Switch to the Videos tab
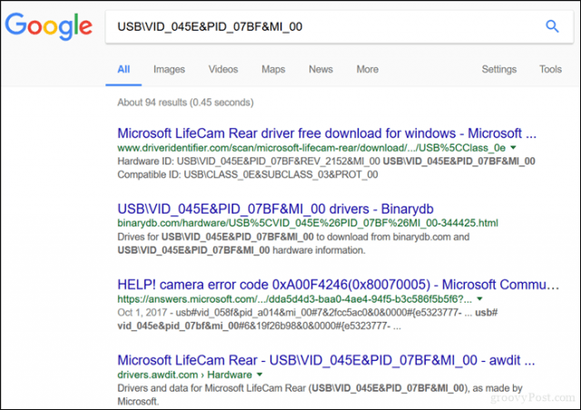 tap(223, 69)
